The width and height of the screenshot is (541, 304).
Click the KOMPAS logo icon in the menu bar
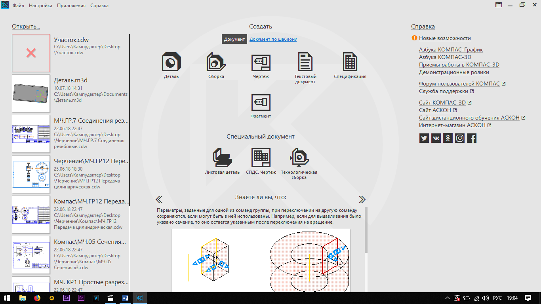[x=5, y=6]
